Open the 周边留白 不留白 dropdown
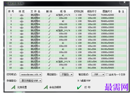The width and height of the screenshot is (133, 95). tap(67, 75)
